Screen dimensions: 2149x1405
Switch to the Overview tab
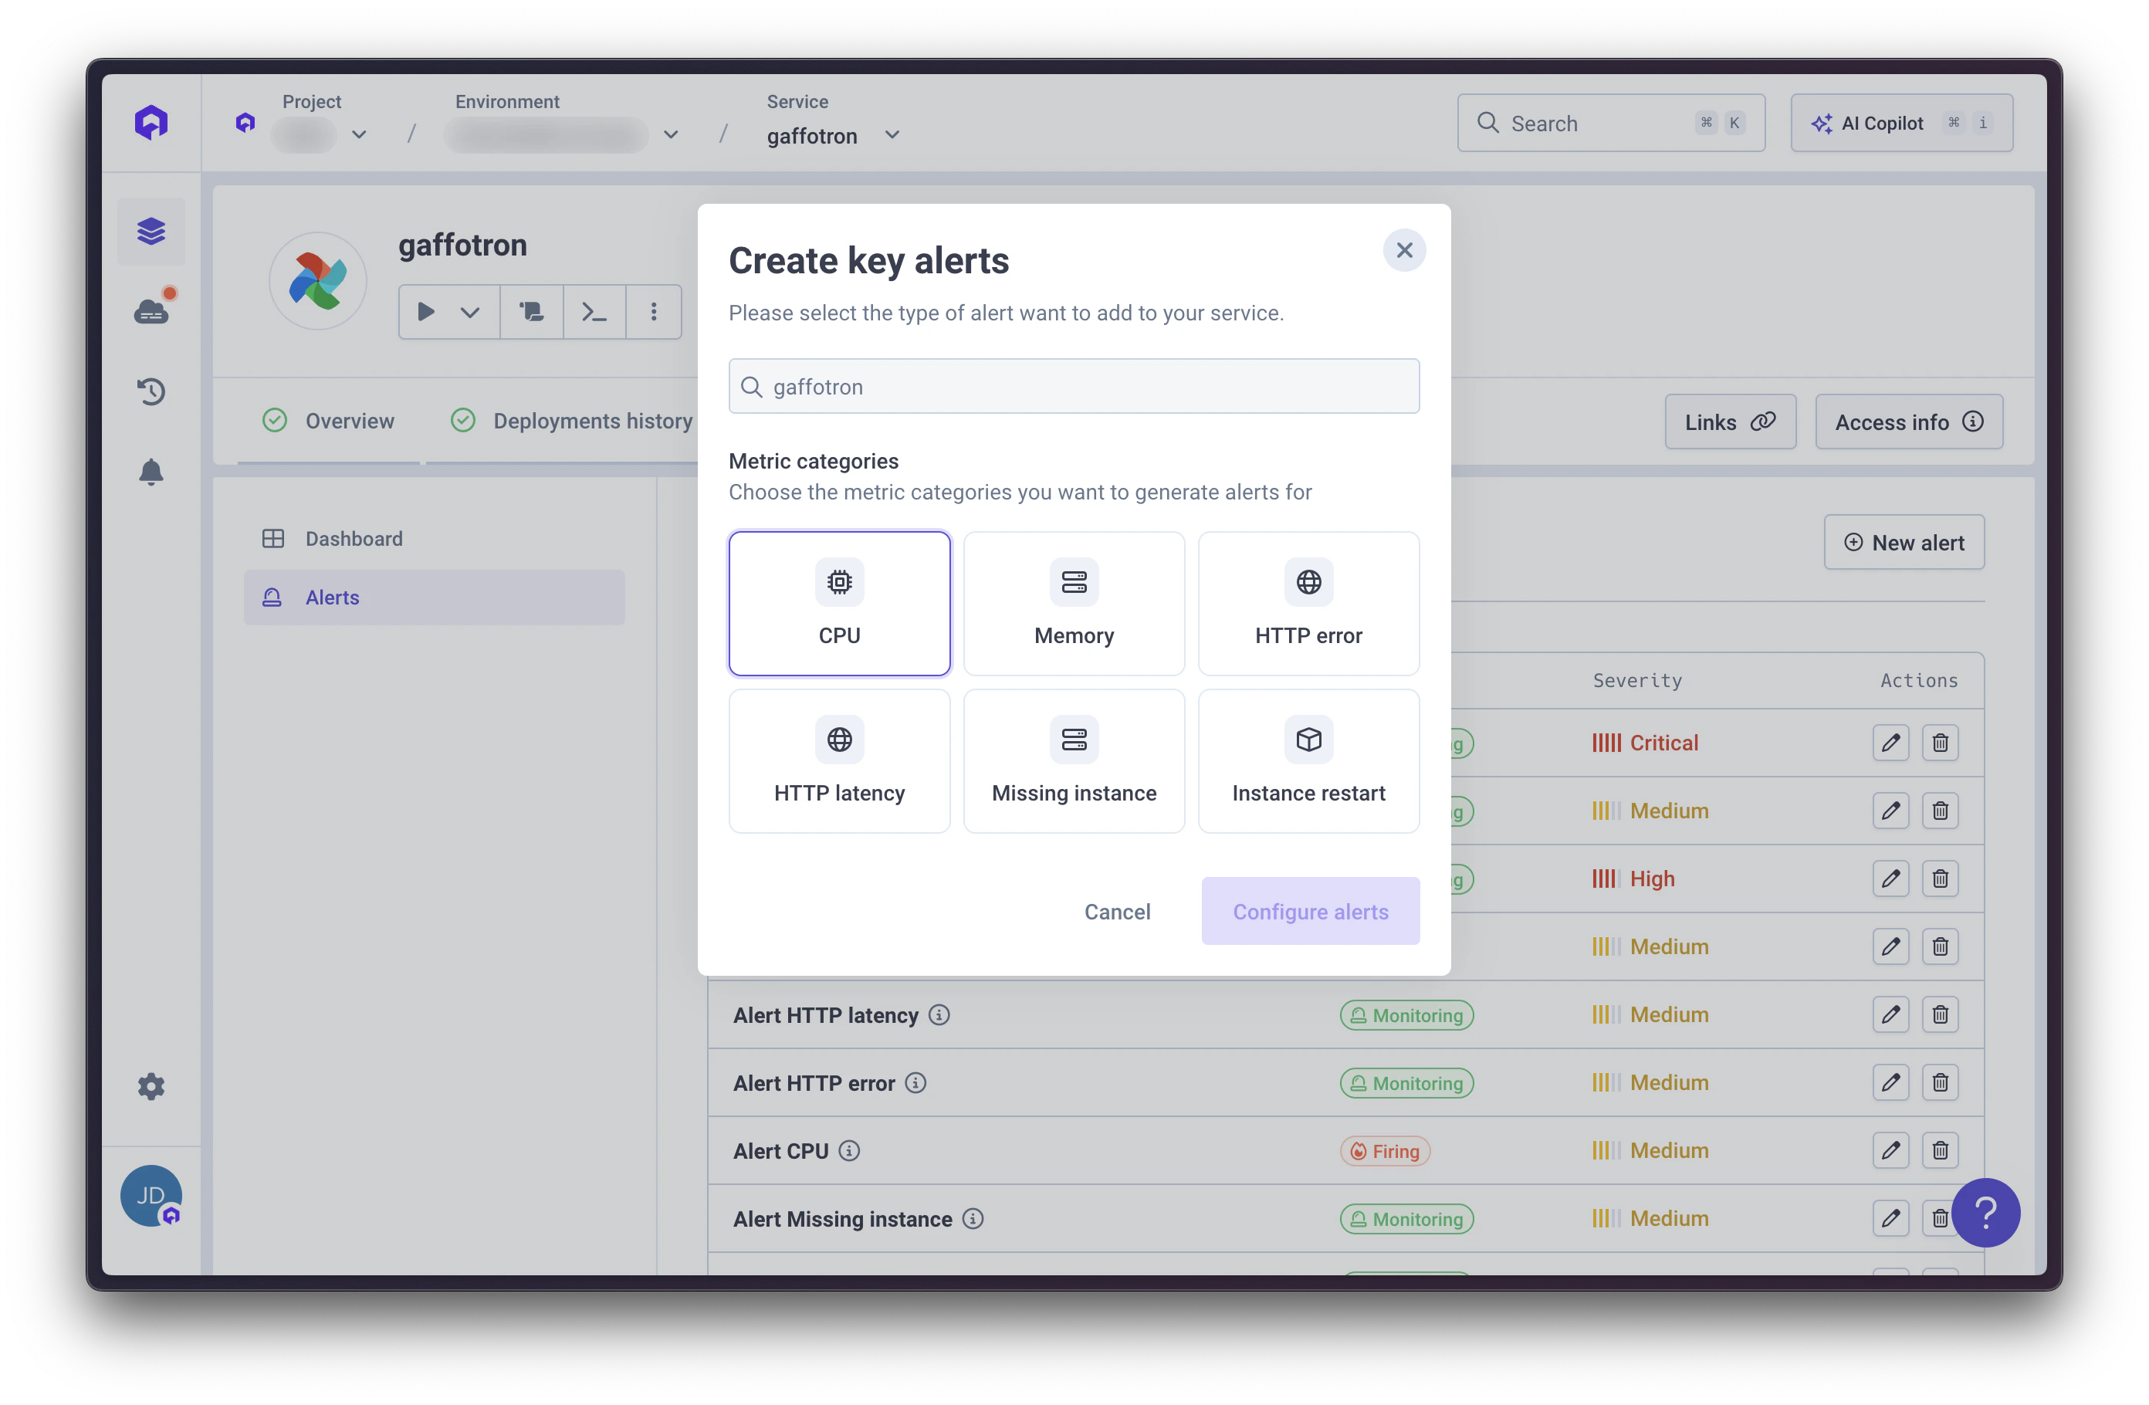349,420
